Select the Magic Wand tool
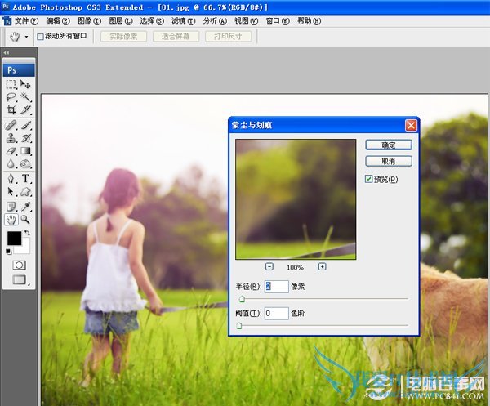This screenshot has height=406, width=490. [25, 97]
